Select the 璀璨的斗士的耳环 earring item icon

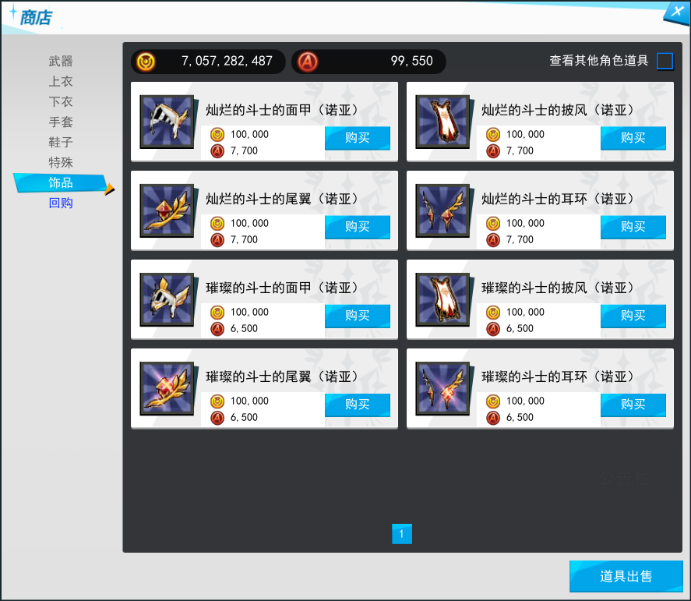(442, 388)
